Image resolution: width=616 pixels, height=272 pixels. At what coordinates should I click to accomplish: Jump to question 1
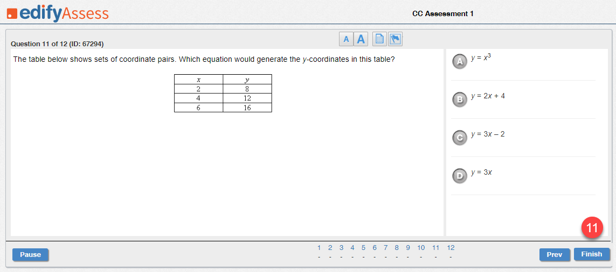319,248
